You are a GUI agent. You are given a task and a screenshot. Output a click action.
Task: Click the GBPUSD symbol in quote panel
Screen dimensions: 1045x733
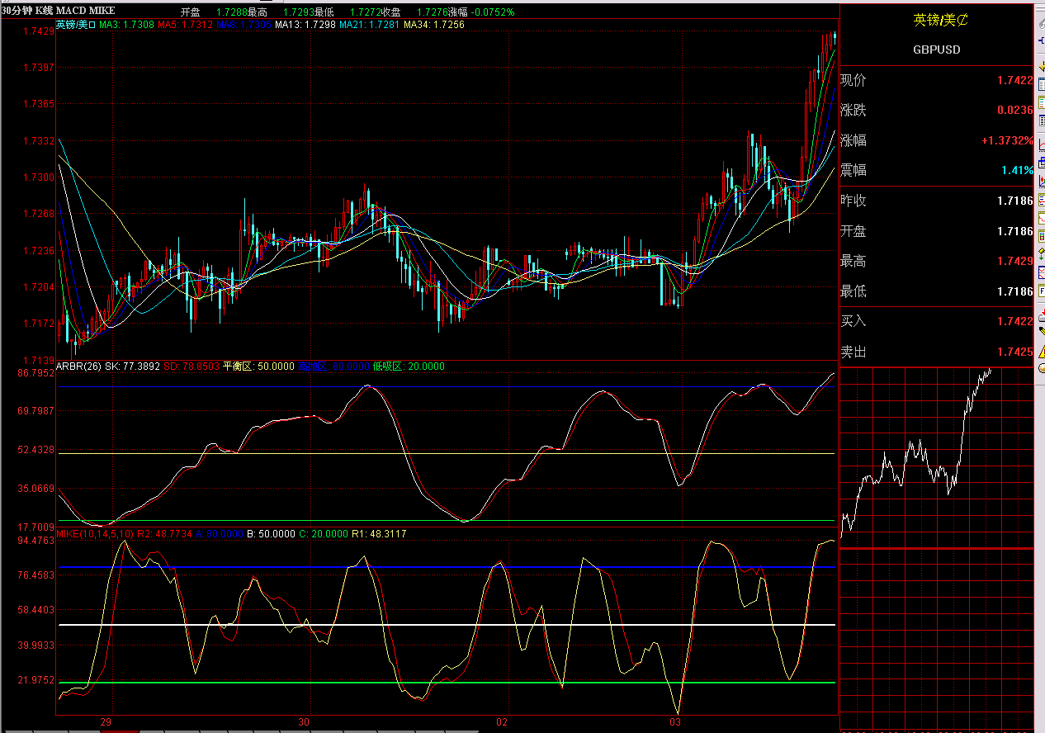[x=937, y=50]
